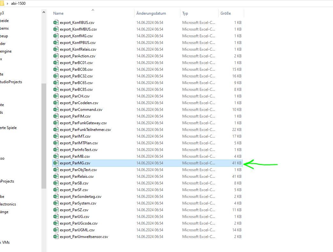This screenshot has height=252, width=333.
Task: Click the Excel icon of export_ParCommand.csv
Action: 56,109
